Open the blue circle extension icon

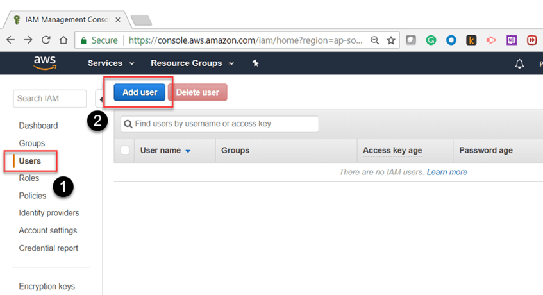451,40
